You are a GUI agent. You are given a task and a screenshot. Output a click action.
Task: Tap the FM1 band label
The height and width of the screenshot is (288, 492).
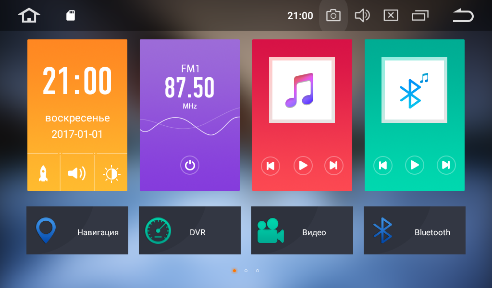point(190,68)
